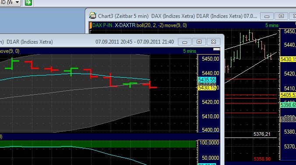Click the green 5398,6 tag in Chart3

coord(288,105)
